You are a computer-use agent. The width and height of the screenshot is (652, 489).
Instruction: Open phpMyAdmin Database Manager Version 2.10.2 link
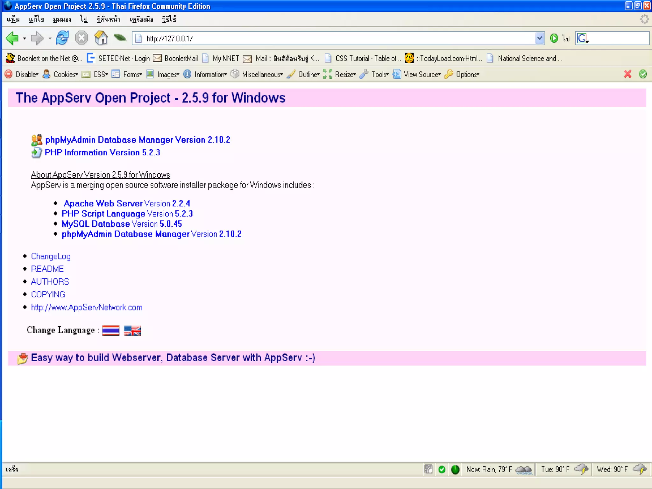(138, 139)
